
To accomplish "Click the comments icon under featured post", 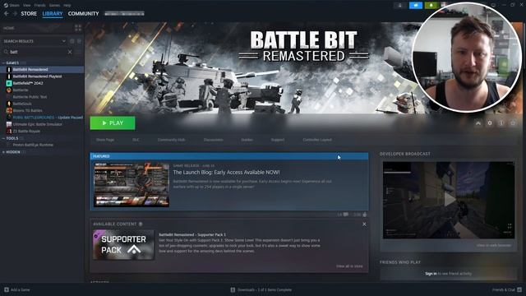I will 345,215.
